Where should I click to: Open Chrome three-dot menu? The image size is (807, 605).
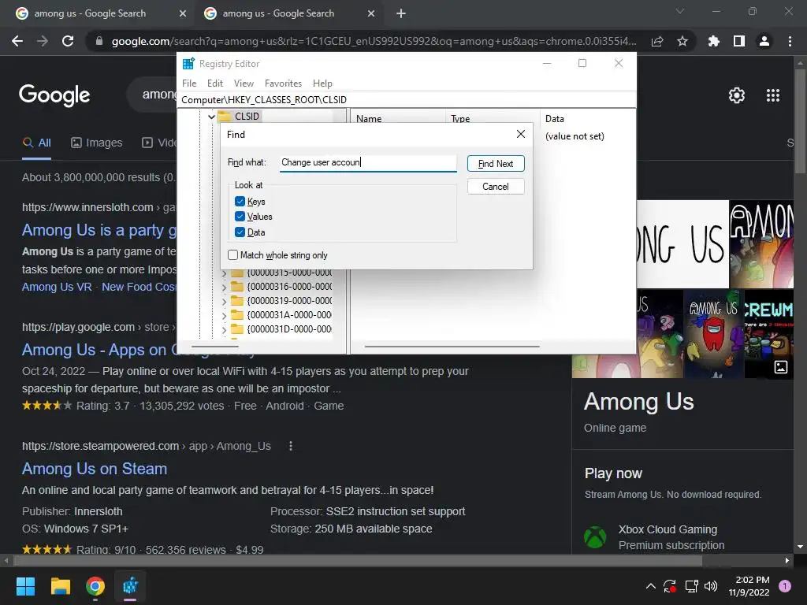(x=790, y=41)
